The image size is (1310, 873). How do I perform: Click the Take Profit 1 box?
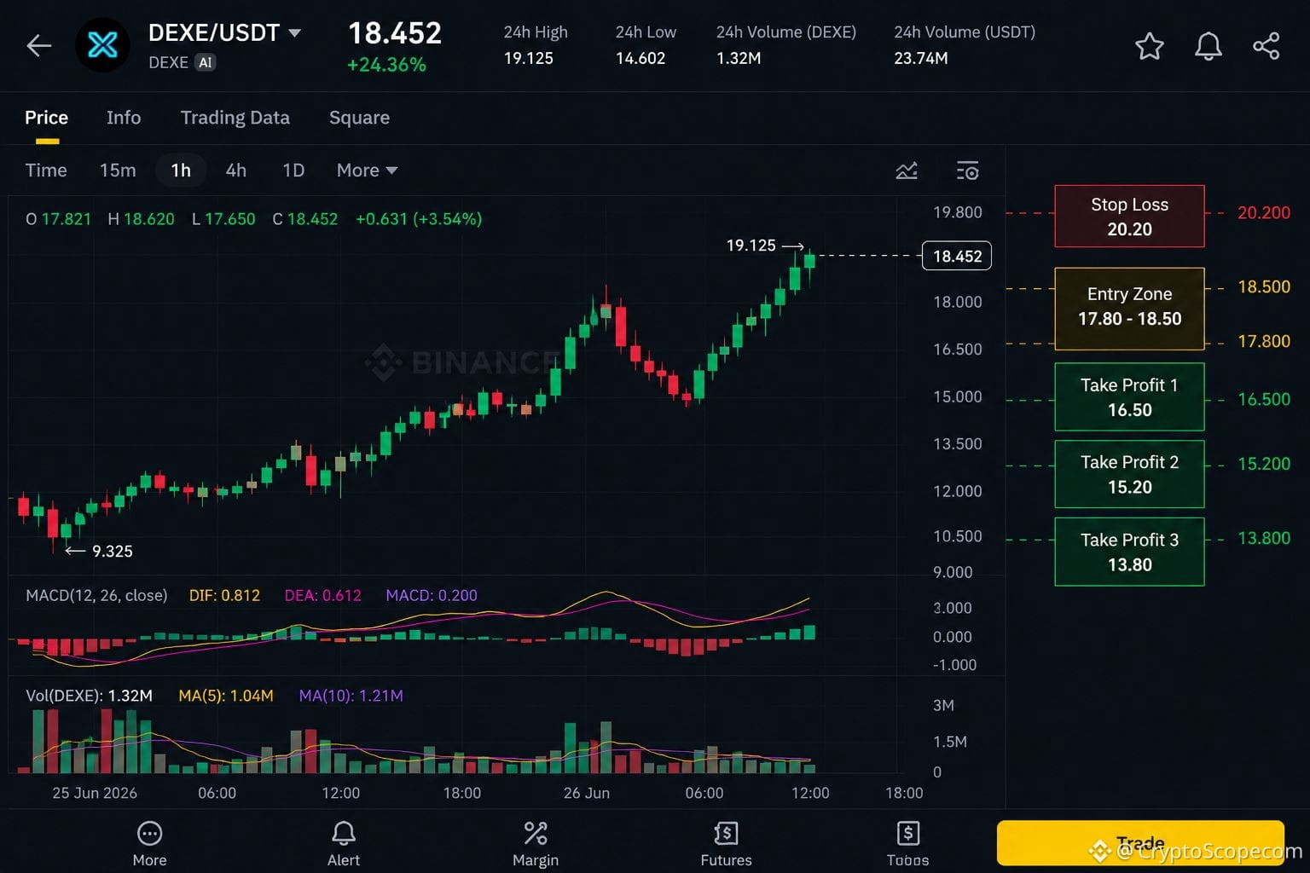click(1129, 397)
